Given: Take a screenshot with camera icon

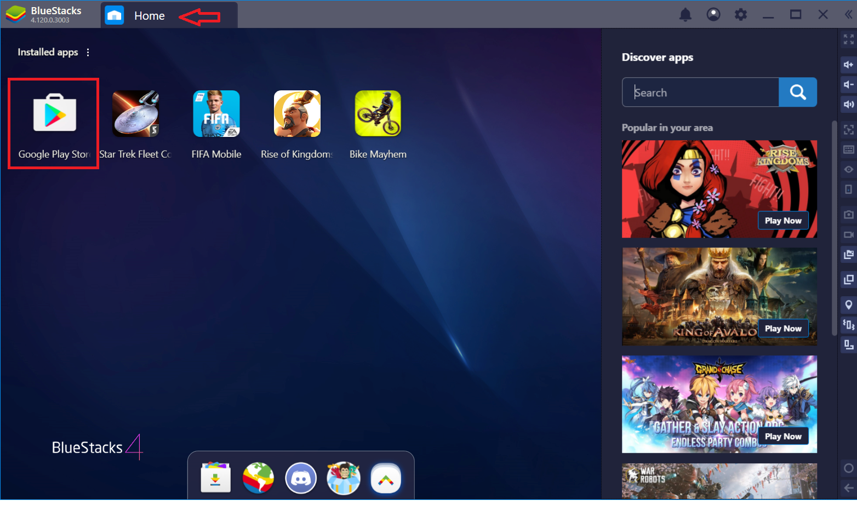Looking at the screenshot, I should pyautogui.click(x=848, y=214).
